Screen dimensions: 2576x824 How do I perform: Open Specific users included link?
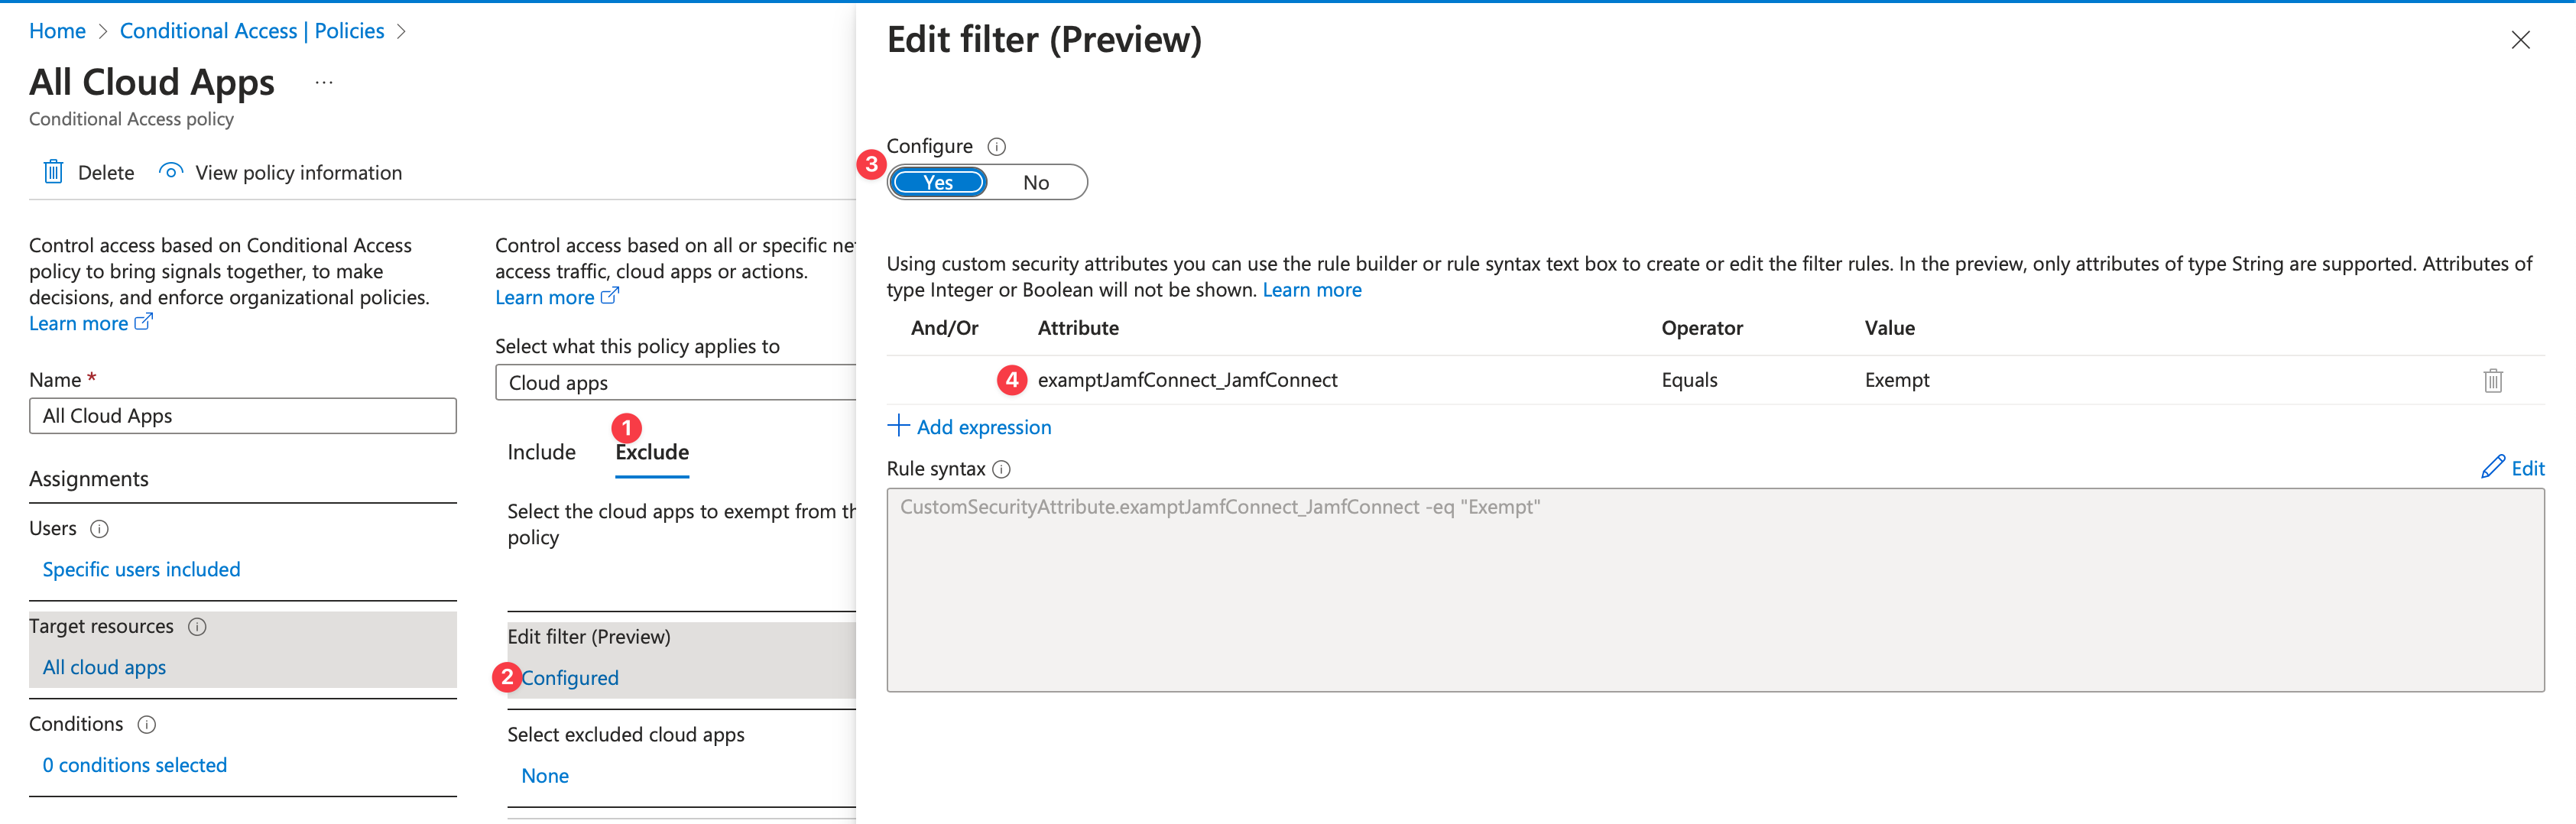coord(141,569)
